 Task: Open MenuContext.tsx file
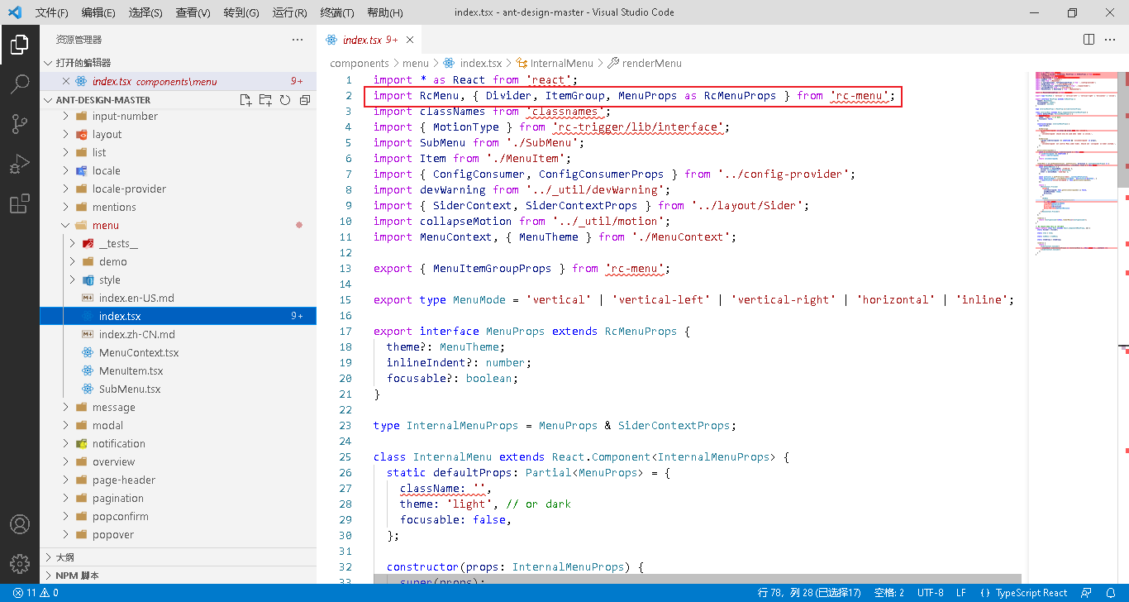pyautogui.click(x=138, y=352)
